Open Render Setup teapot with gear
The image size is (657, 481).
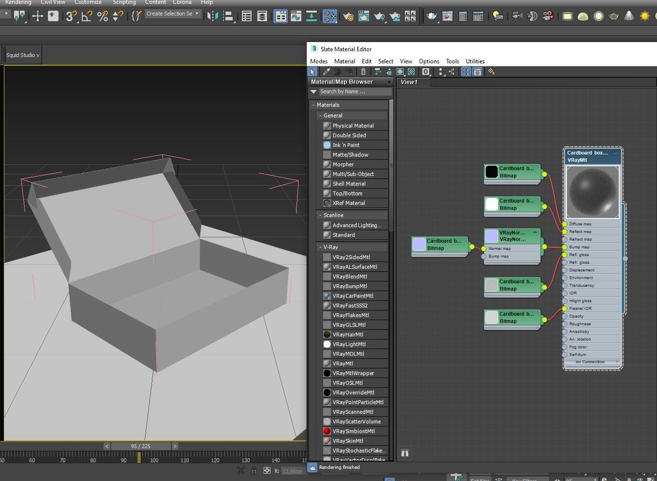tap(348, 16)
